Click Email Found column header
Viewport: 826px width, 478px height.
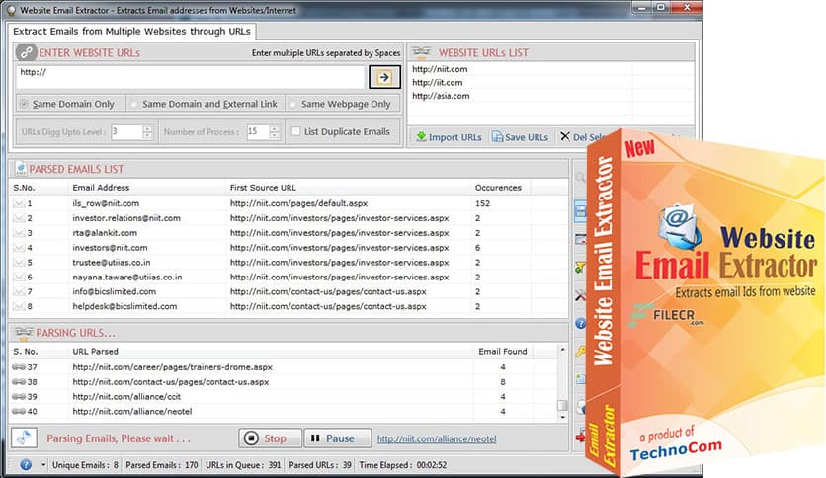click(503, 352)
